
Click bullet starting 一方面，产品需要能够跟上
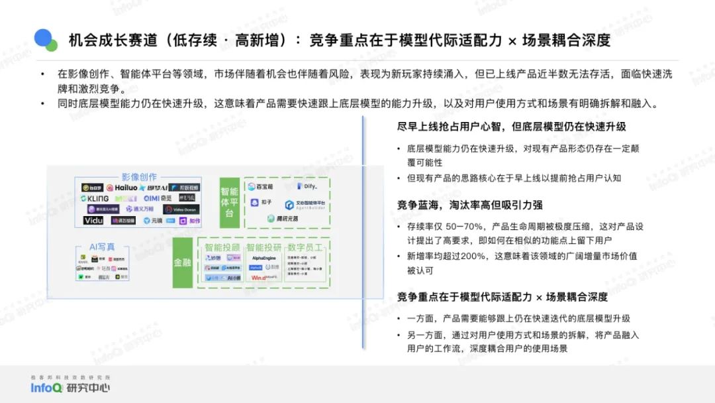pyautogui.click(x=518, y=319)
